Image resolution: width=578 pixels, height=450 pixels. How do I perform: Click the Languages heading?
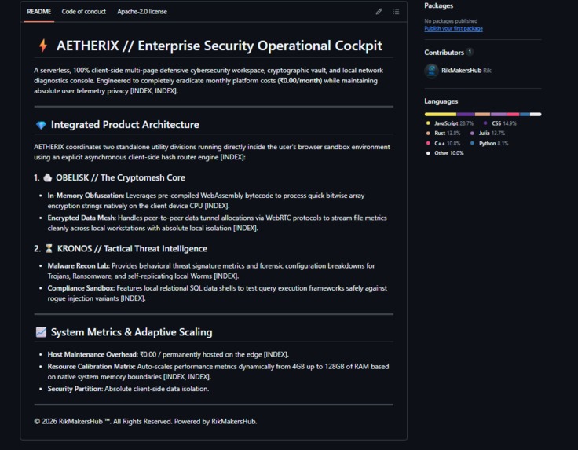441,101
